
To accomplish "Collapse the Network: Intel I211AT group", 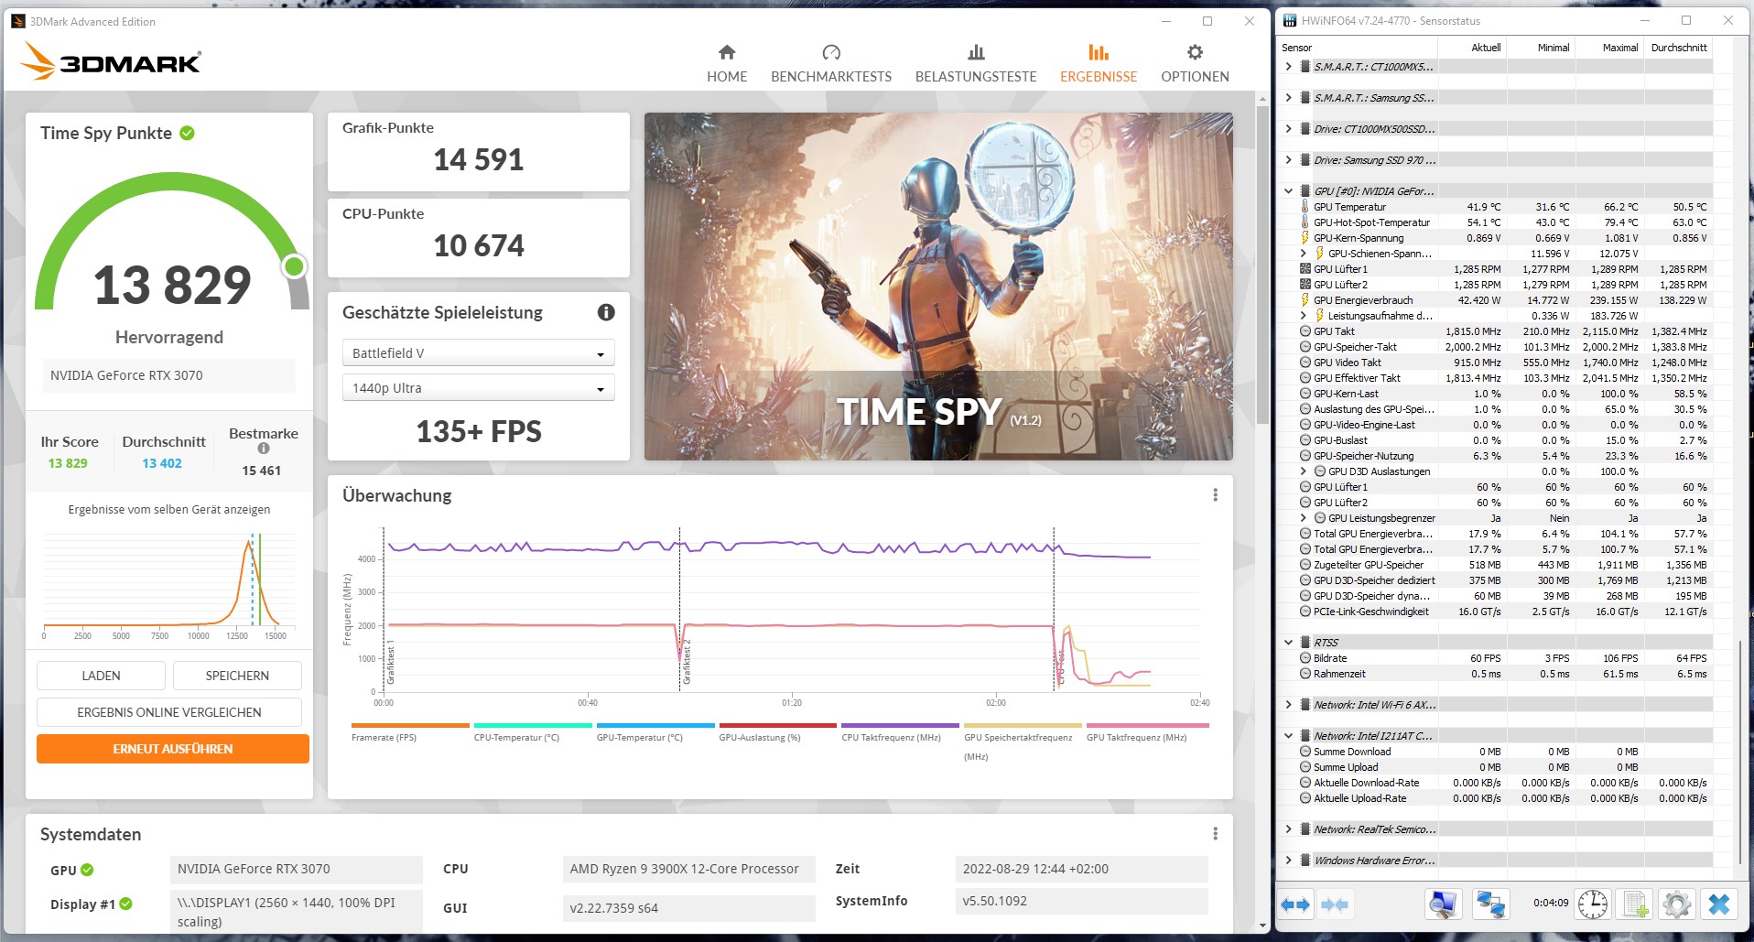I will [x=1289, y=736].
